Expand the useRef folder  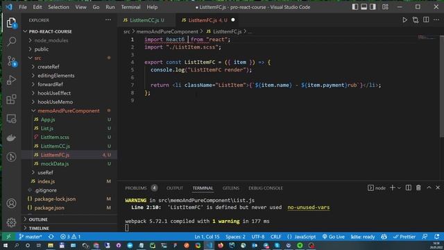click(x=45, y=172)
